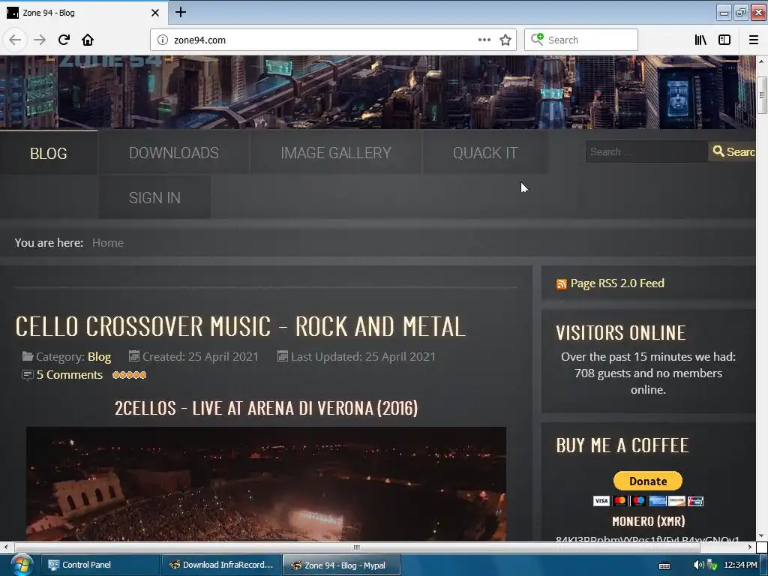Viewport: 768px width, 576px height.
Task: Open the browser home page icon
Action: point(88,40)
